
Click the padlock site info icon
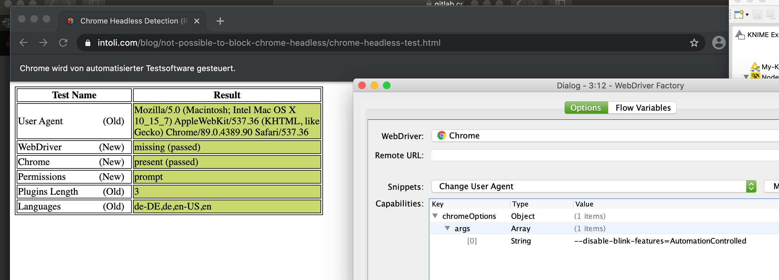(88, 43)
